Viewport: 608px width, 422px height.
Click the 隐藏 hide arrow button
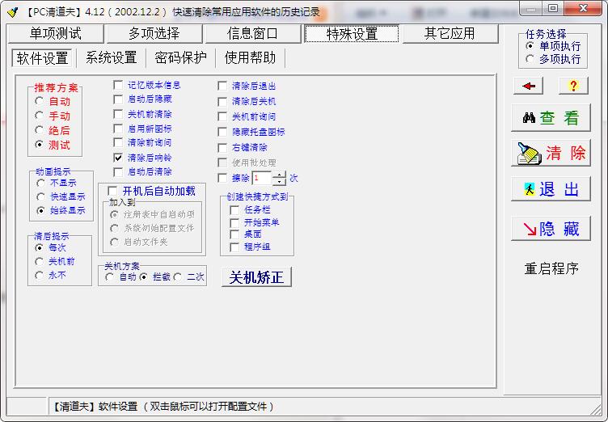(551, 229)
